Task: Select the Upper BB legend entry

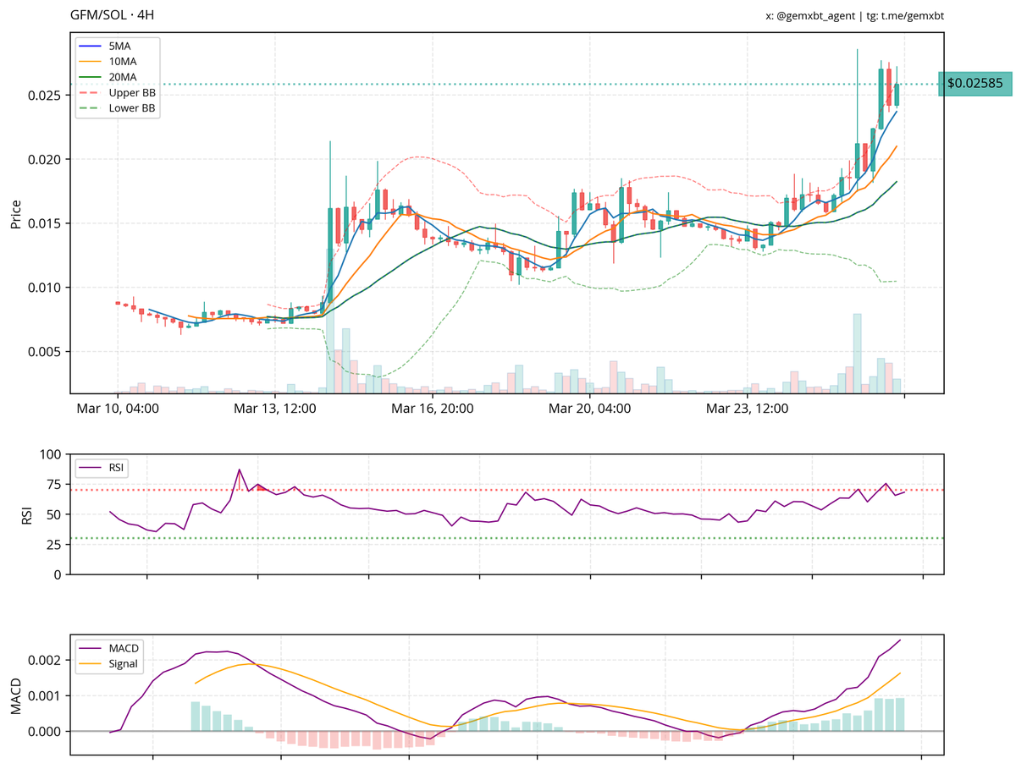Action: click(x=117, y=92)
